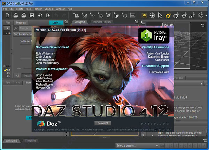
Task: Switch to the Products tab
Action: coord(21,23)
